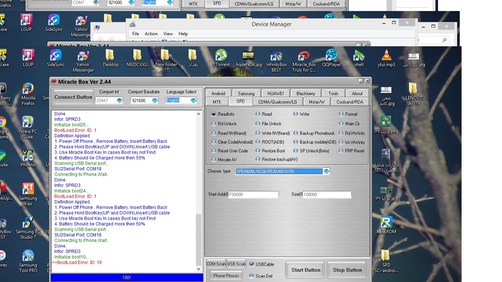Screen dimensions: 502x282
Task: Open the Language Select dropdown
Action: [193, 100]
